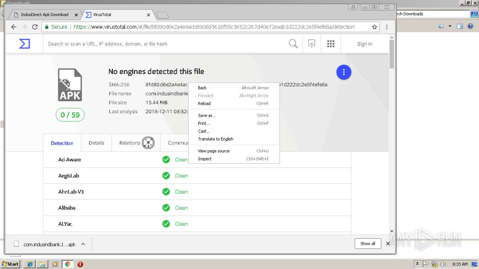This screenshot has height=269, width=479.
Task: Close the IndusDirect Apk Download tab
Action: click(x=76, y=15)
